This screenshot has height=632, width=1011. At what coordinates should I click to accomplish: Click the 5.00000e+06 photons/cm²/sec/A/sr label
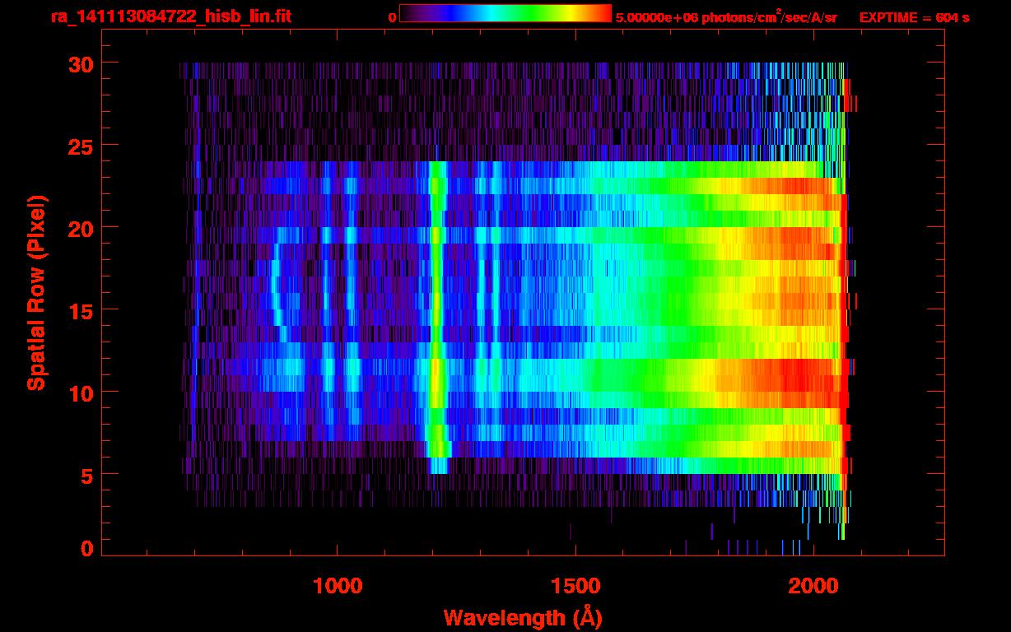tap(726, 17)
